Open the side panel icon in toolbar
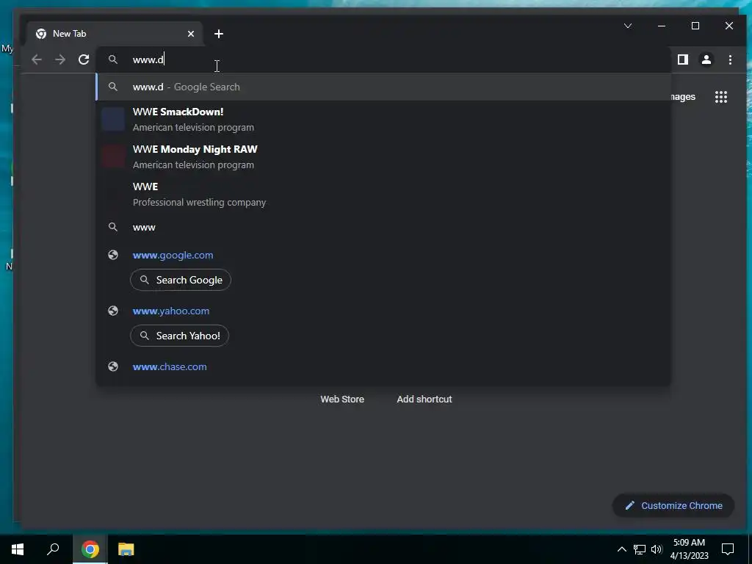This screenshot has height=564, width=752. [683, 59]
